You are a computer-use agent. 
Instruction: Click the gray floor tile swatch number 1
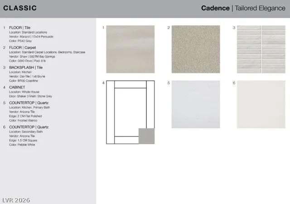point(130,49)
